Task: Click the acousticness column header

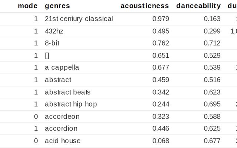Action: [144, 6]
